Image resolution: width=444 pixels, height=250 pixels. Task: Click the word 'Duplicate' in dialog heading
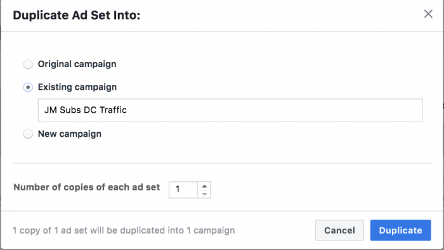(x=41, y=15)
